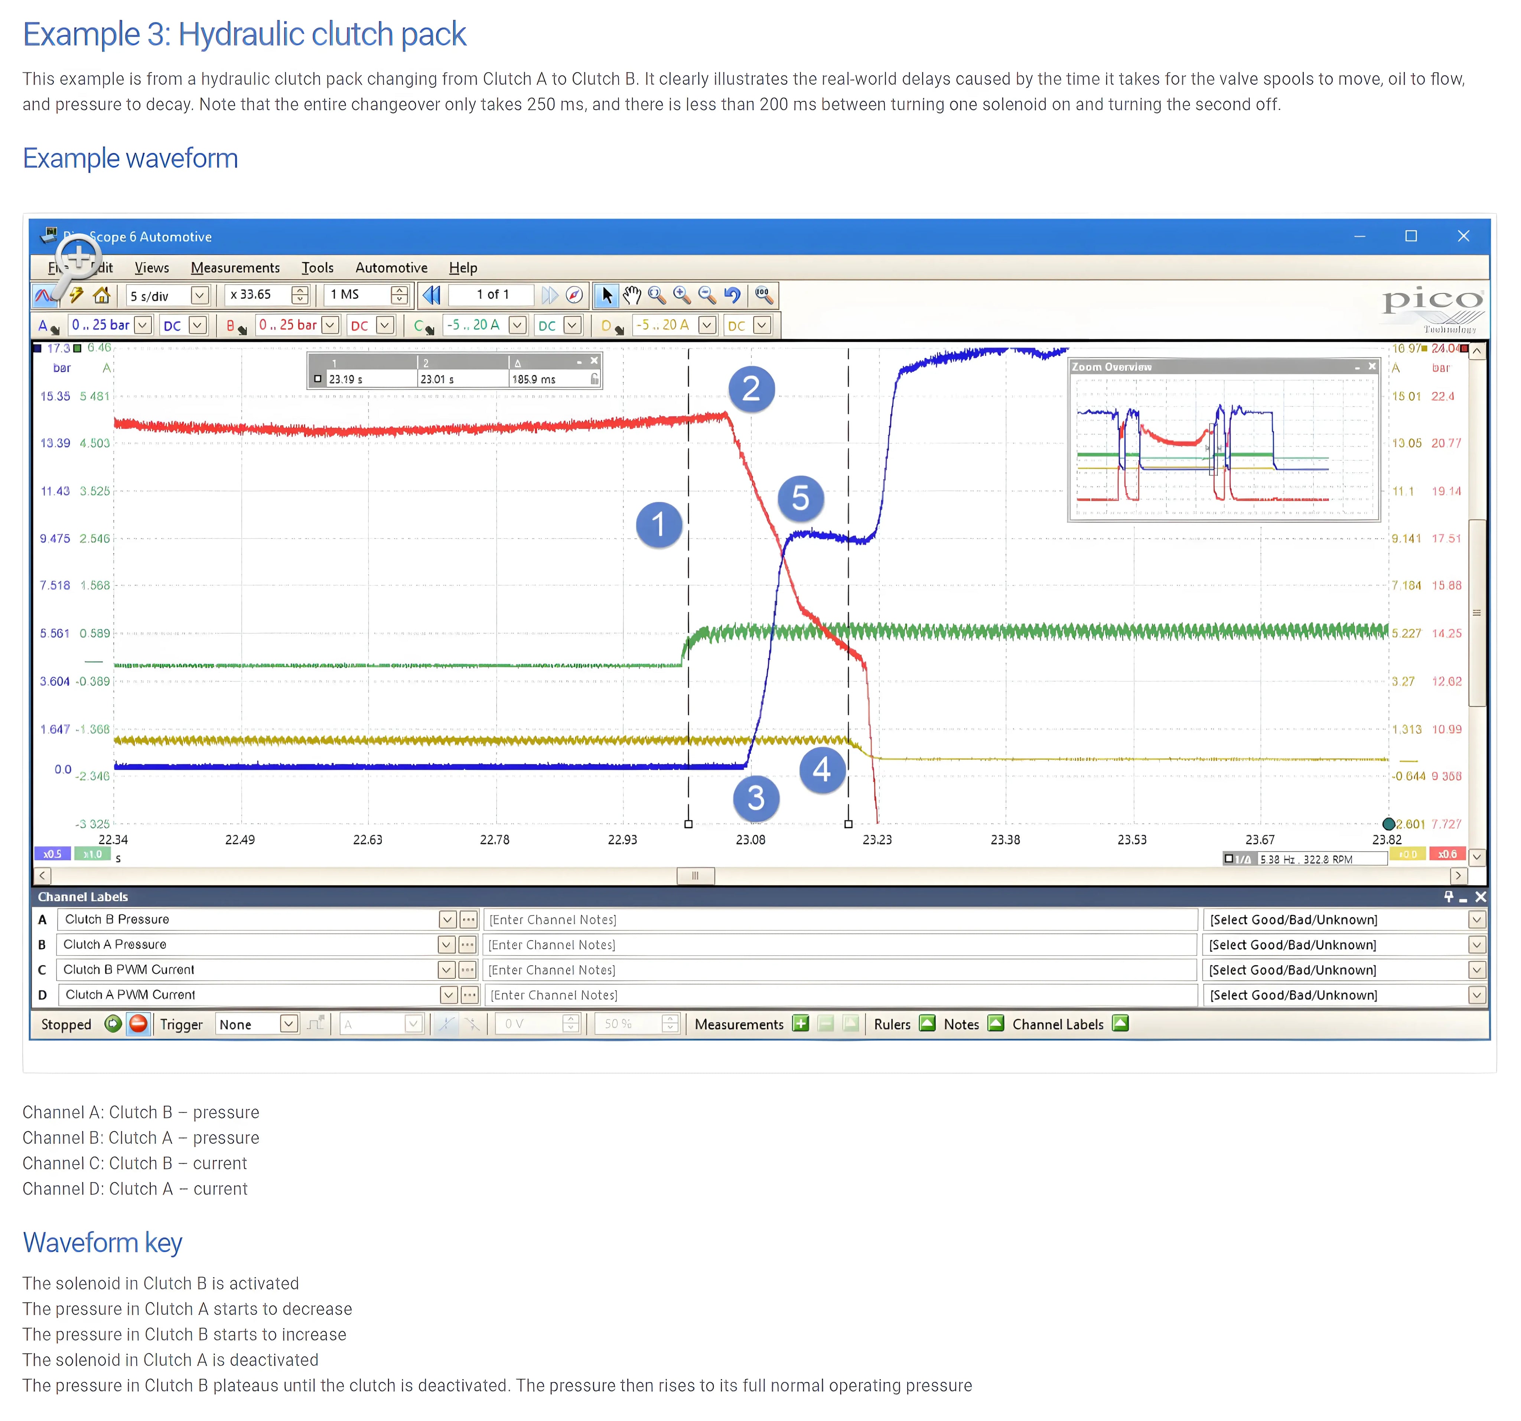Open the Tools menu
This screenshot has width=1521, height=1421.
pyautogui.click(x=317, y=268)
